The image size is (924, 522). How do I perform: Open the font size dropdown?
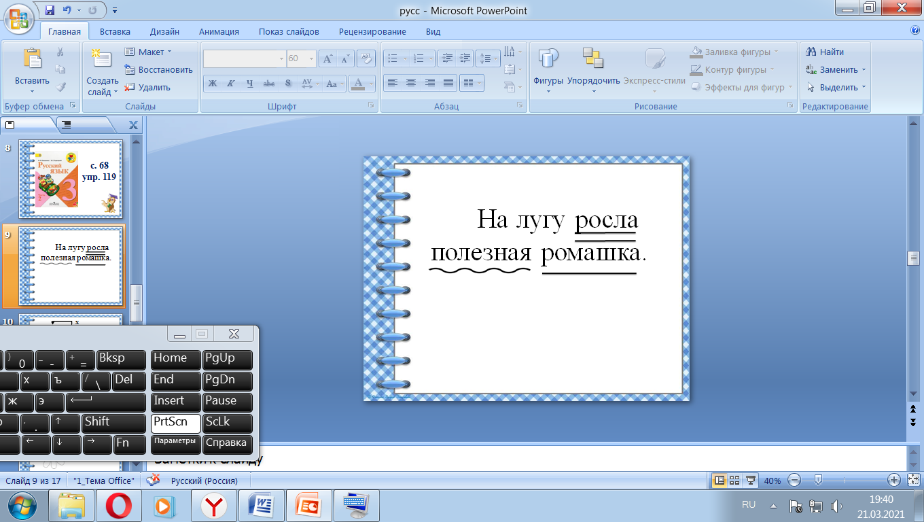pyautogui.click(x=311, y=59)
